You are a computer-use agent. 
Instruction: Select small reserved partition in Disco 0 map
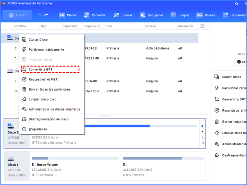coord(203,134)
